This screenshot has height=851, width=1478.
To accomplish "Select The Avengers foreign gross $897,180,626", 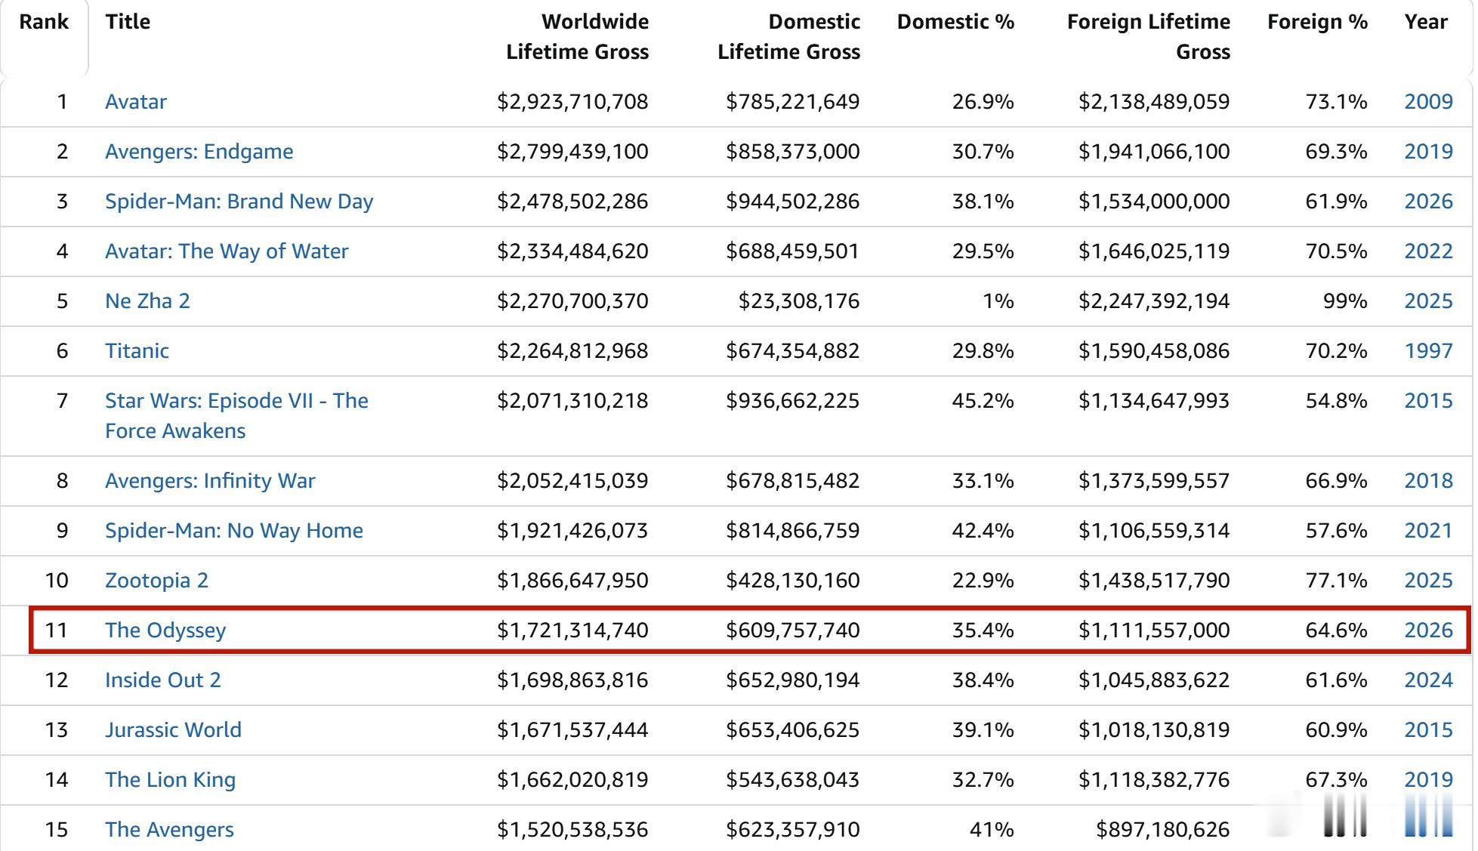I will tap(1163, 829).
